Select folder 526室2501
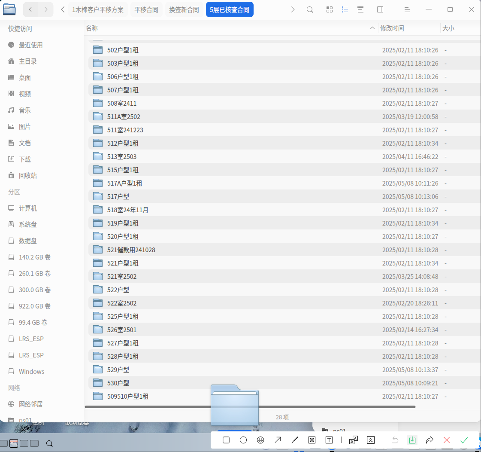The image size is (481, 452). tap(284, 330)
